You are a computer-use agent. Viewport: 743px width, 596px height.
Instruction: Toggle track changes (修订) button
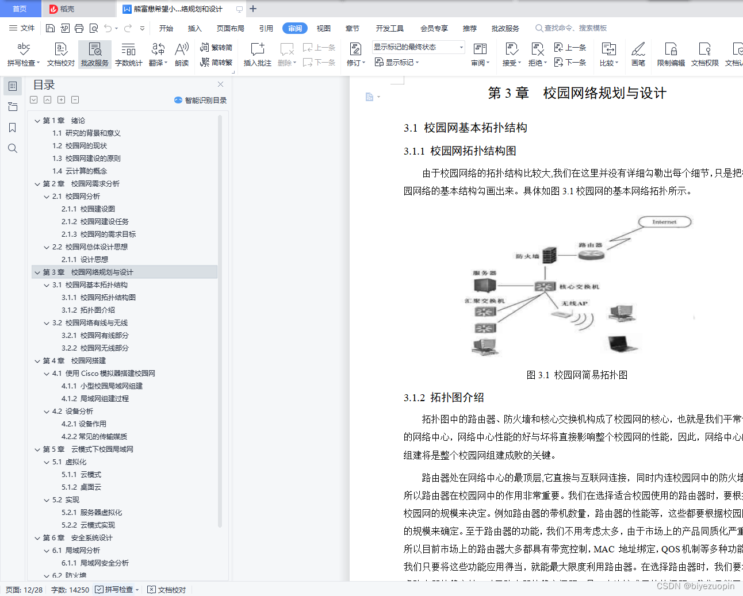coord(355,55)
